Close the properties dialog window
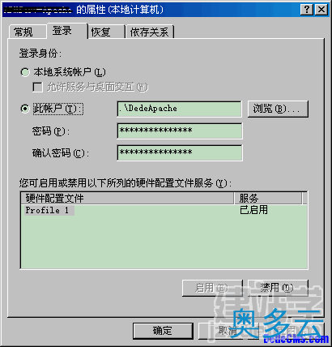 [x=321, y=10]
